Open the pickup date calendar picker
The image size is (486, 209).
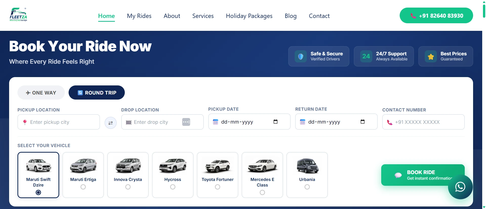pyautogui.click(x=276, y=122)
